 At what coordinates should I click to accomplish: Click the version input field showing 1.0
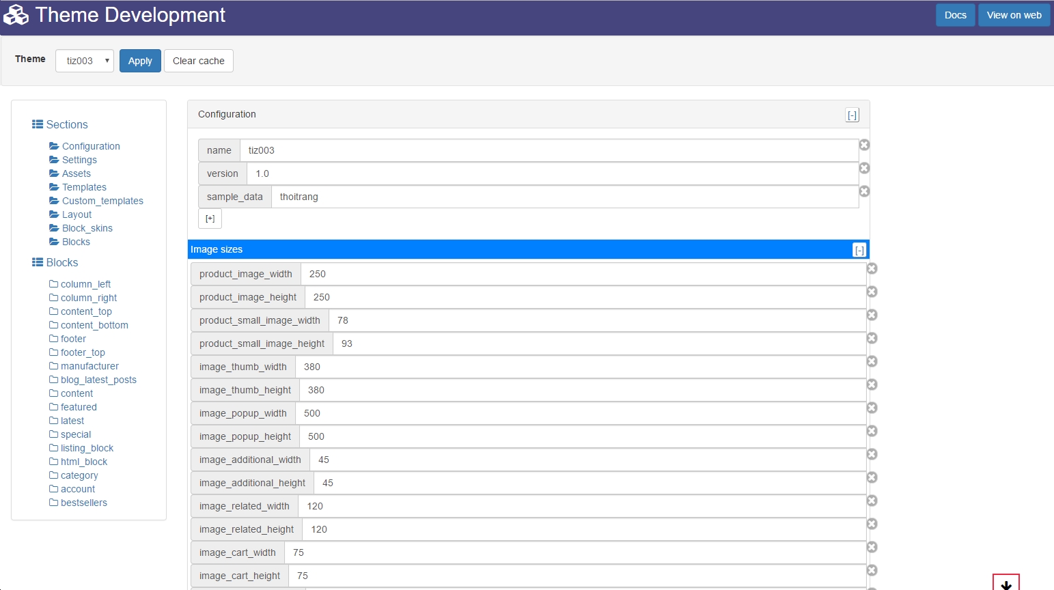point(553,173)
